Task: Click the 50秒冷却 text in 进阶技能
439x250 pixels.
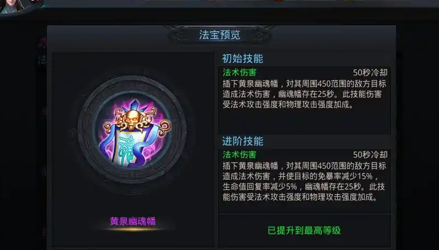Action: click(370, 155)
